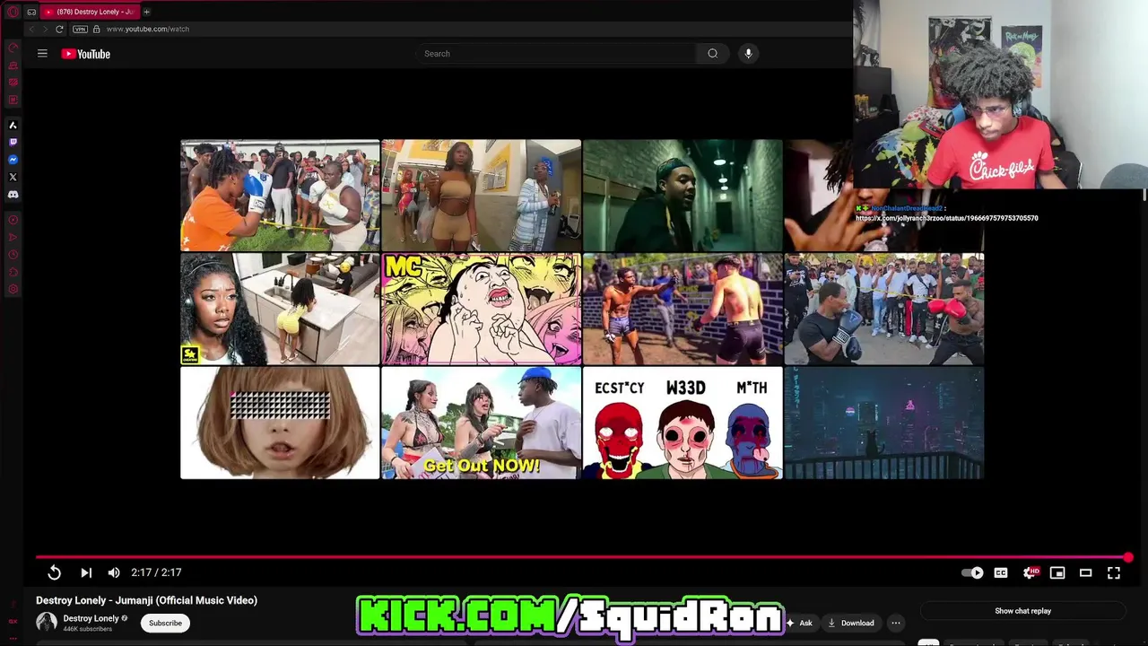This screenshot has width=1148, height=646.
Task: Open Messenger in sidebar
Action: coord(13,160)
